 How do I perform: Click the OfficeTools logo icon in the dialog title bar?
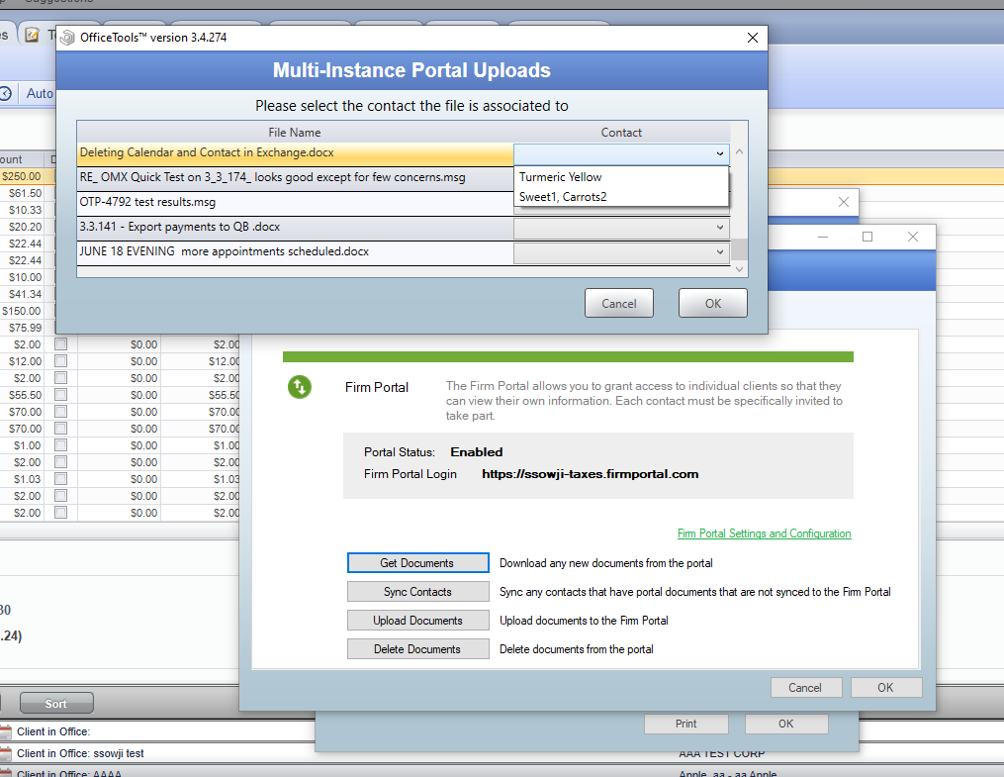[x=67, y=37]
